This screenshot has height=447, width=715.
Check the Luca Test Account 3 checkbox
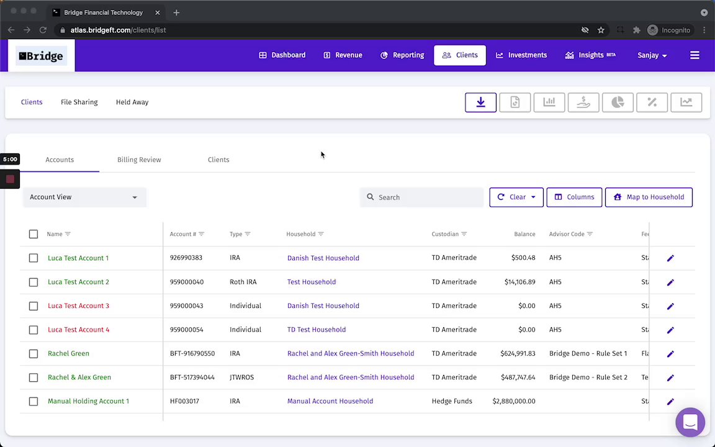34,306
